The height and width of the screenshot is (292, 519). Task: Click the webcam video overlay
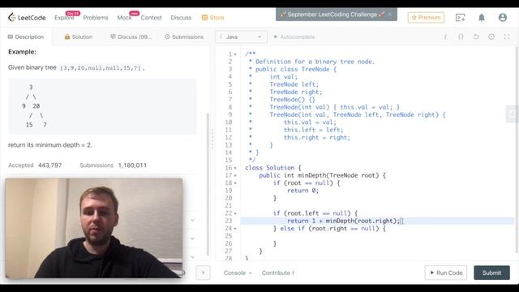pos(94,228)
